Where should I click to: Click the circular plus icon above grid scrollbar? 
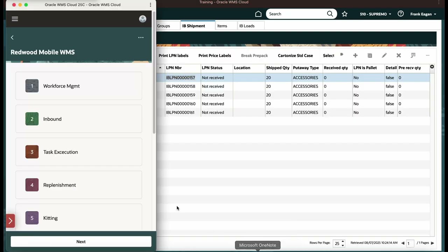coord(432,67)
